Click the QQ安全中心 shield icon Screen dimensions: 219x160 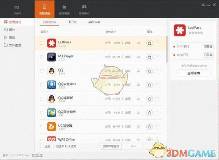pos(51,85)
